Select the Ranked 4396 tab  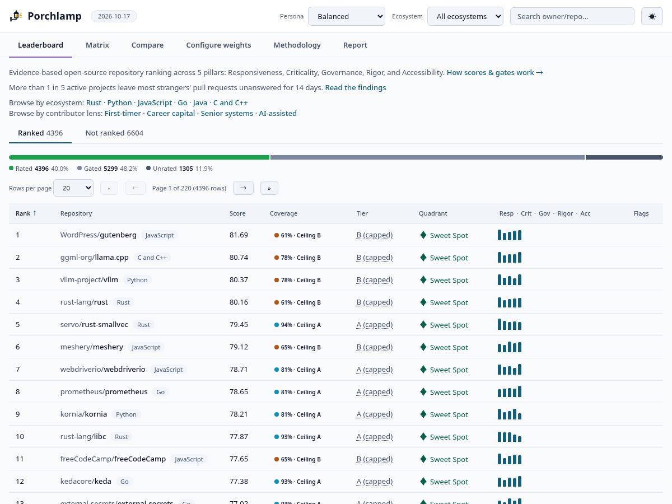click(40, 133)
